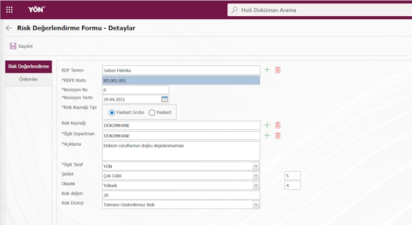Select the Risk Değerlendirme tab

click(x=28, y=66)
